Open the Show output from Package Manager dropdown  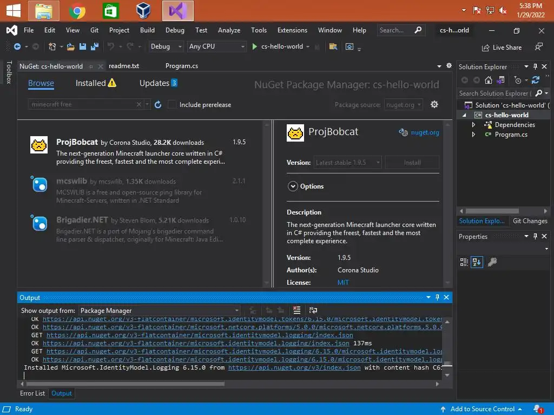point(160,311)
